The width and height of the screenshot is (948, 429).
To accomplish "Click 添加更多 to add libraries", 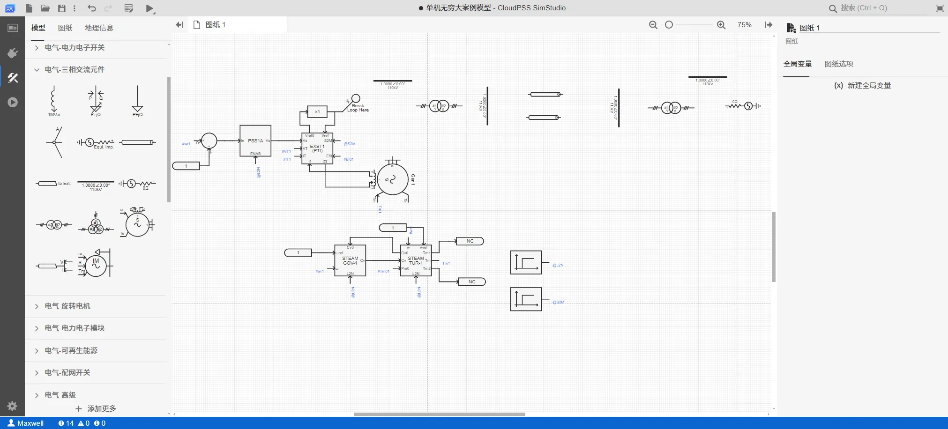I will (x=96, y=409).
